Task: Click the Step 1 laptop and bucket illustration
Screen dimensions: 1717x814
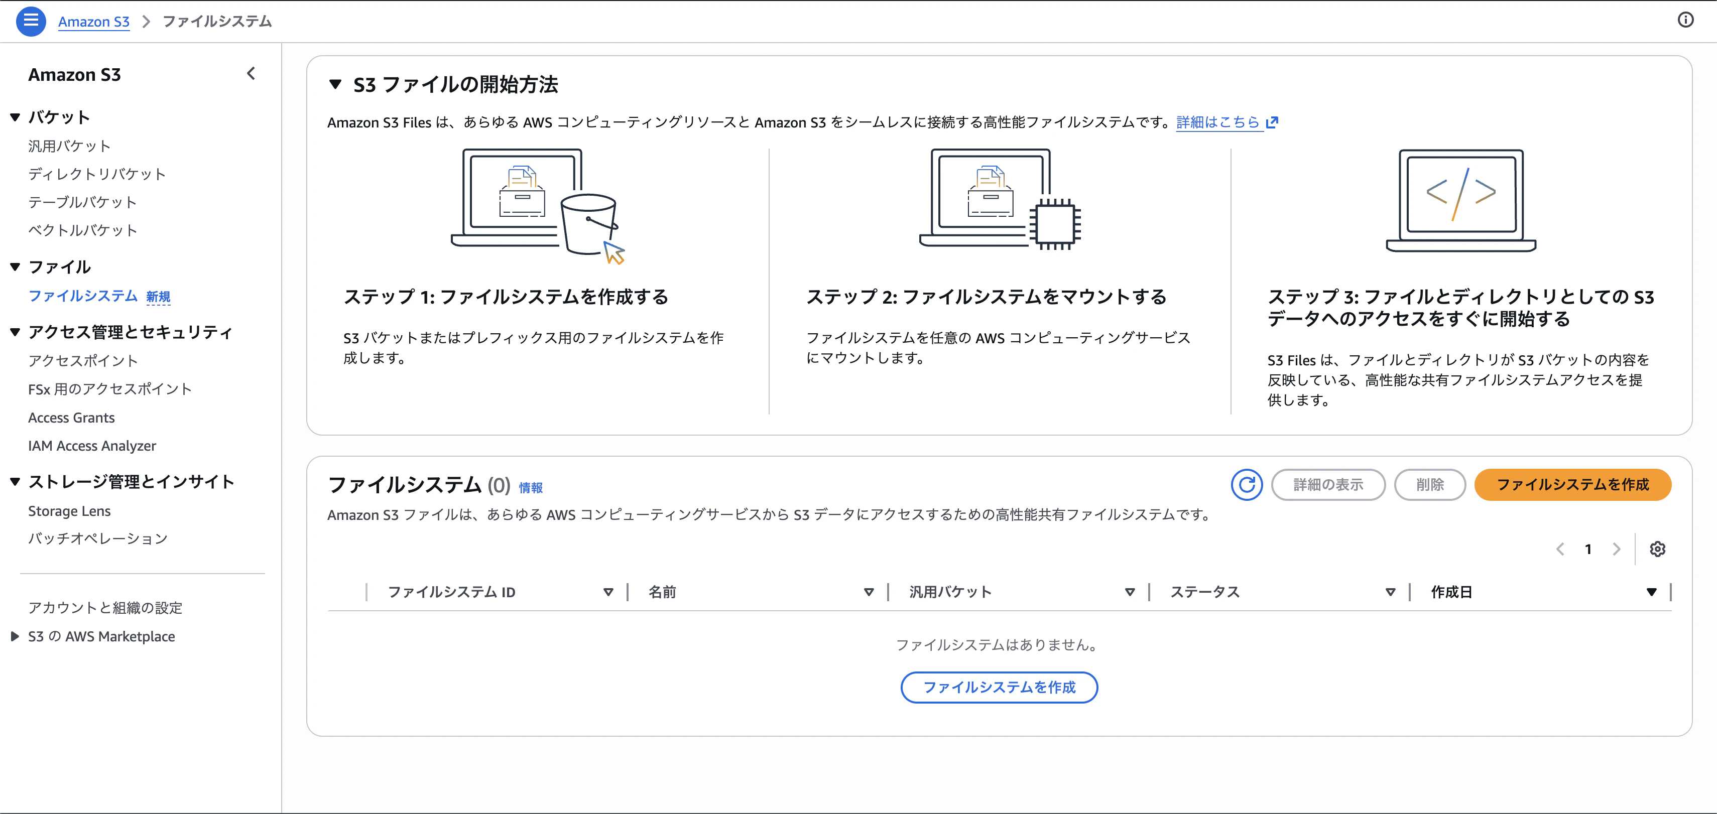Action: tap(538, 206)
